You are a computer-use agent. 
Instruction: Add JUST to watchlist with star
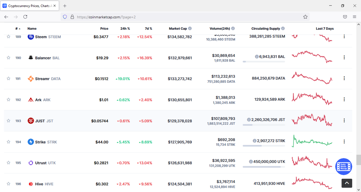[8, 121]
